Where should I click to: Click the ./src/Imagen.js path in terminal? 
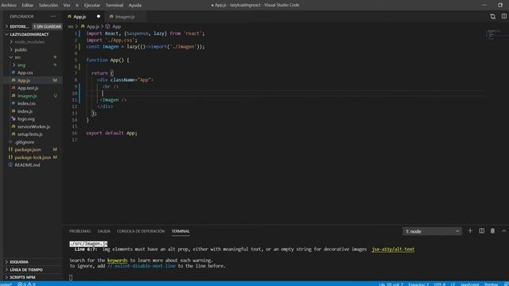tap(88, 244)
